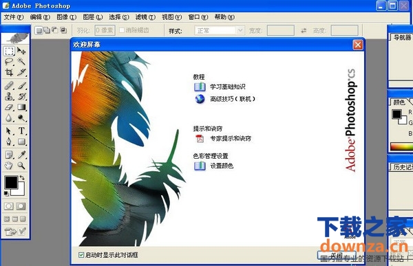The height and width of the screenshot is (266, 413).
Task: Select the Eraser tool
Action: pyautogui.click(x=9, y=107)
